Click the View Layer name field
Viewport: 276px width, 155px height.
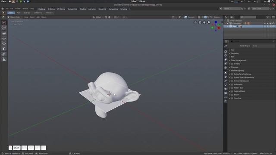(260, 9)
